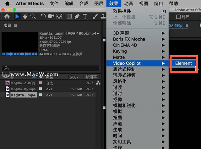The width and height of the screenshot is (201, 149).
Task: Select the Rectangle shape tool
Action: point(69,16)
